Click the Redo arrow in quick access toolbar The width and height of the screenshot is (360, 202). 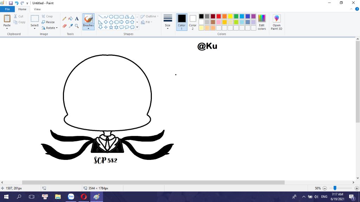click(x=22, y=3)
